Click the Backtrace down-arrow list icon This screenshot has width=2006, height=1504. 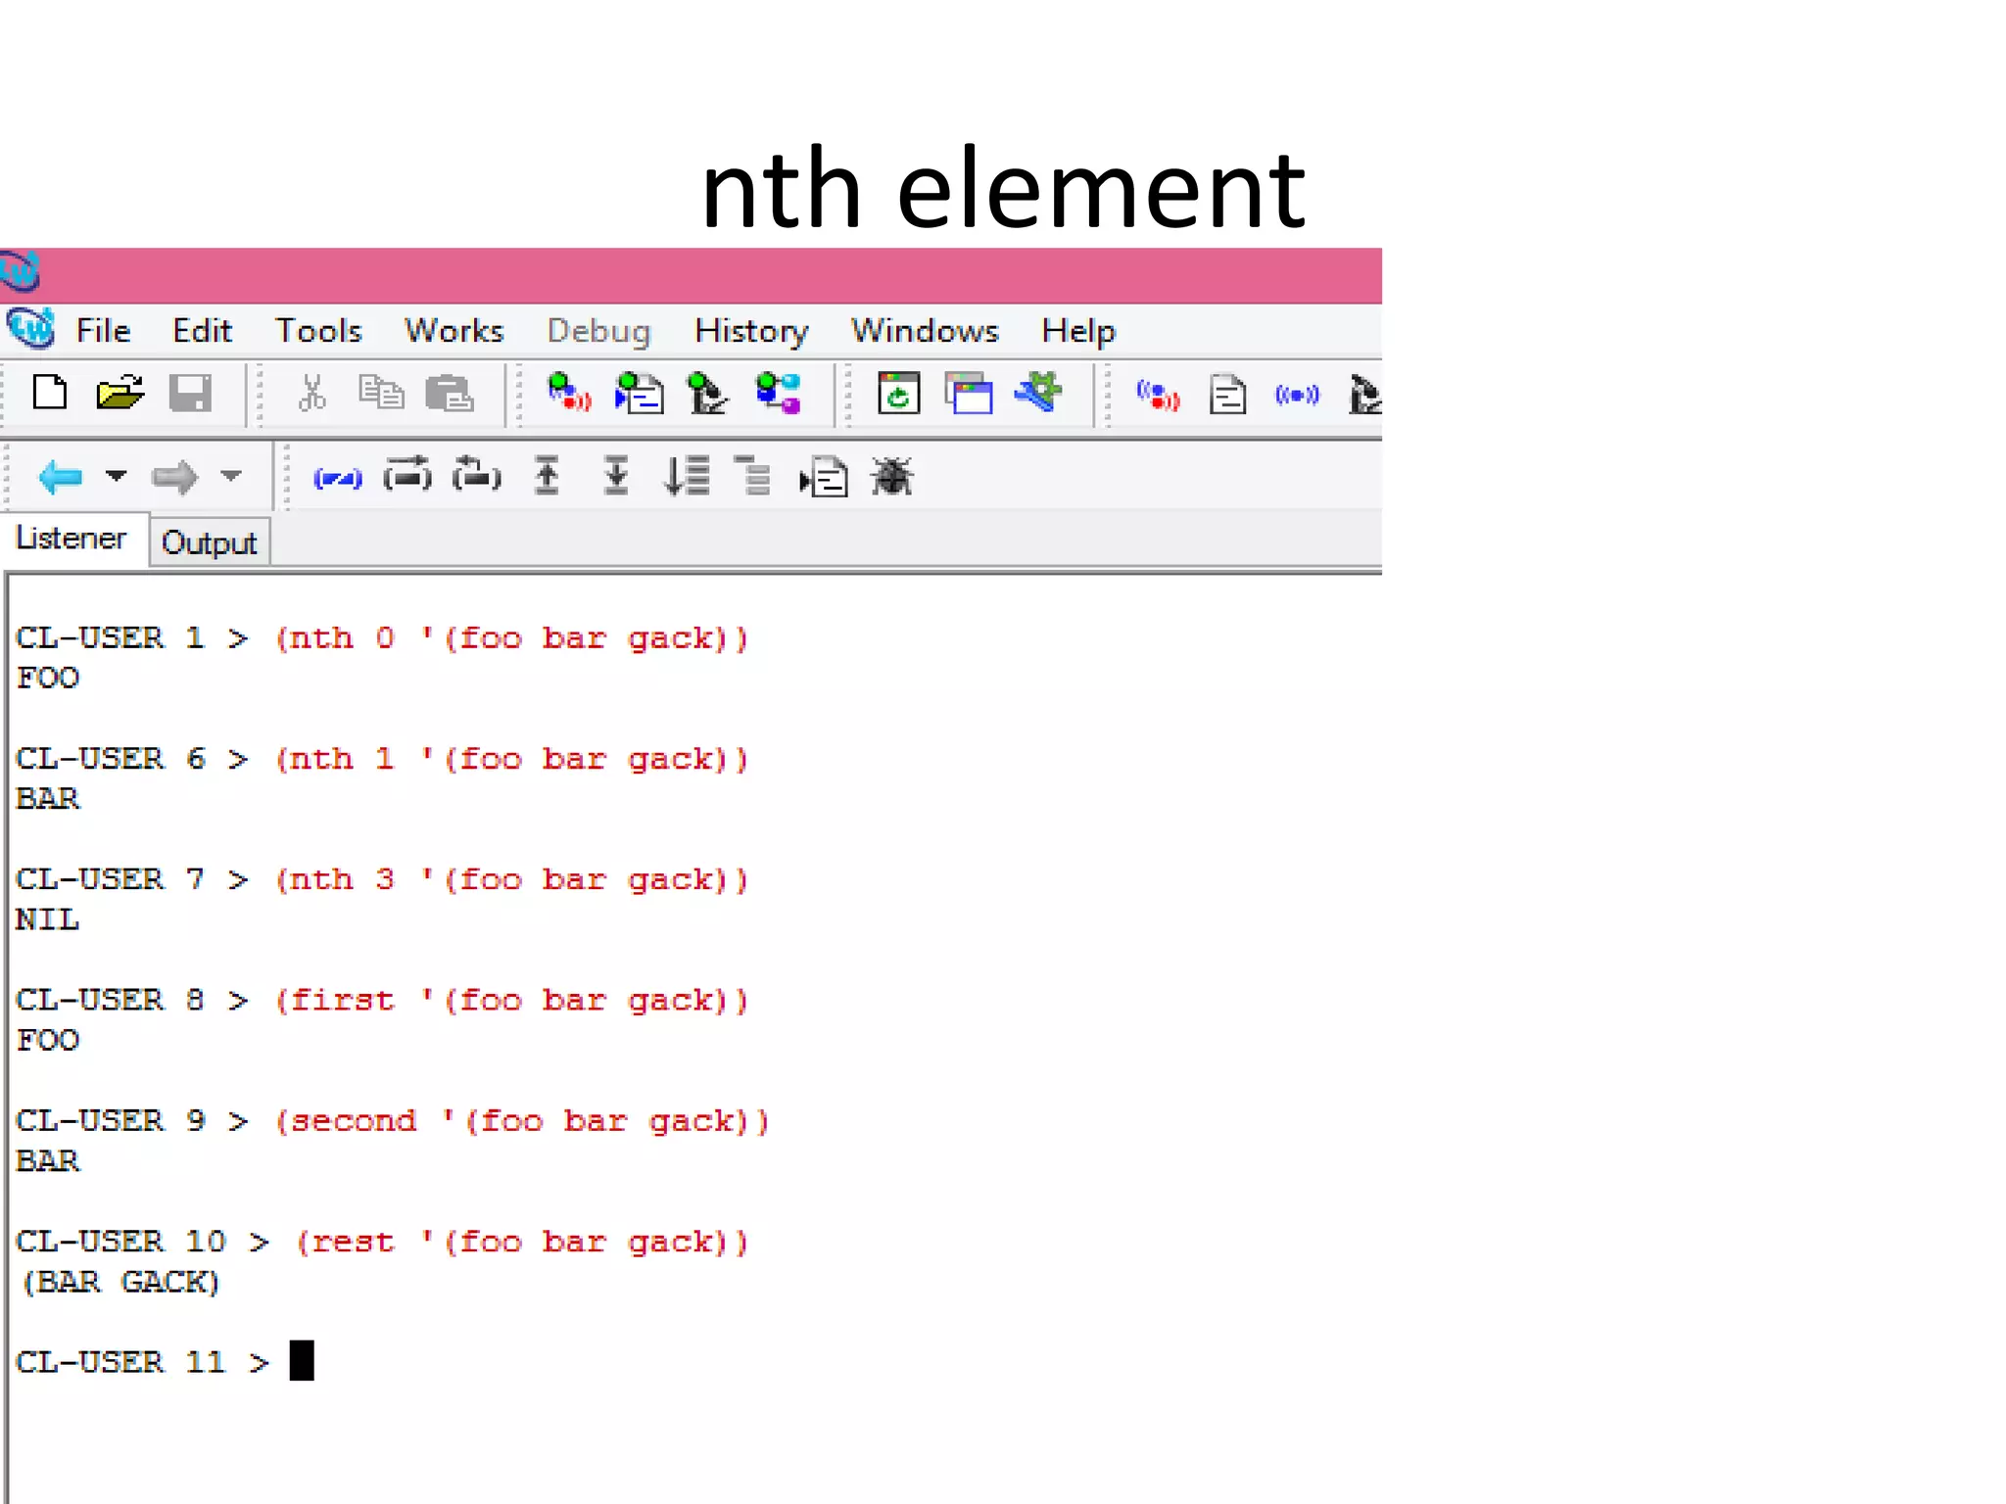(x=687, y=477)
